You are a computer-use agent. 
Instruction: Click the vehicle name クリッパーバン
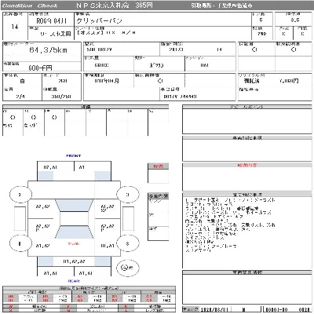[99, 20]
